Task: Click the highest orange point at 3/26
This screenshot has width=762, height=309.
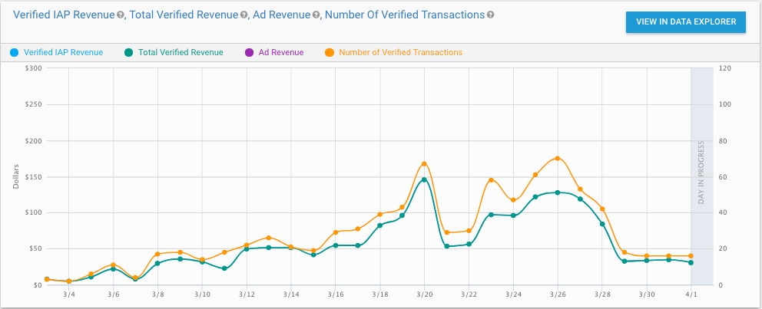Action: tap(558, 159)
